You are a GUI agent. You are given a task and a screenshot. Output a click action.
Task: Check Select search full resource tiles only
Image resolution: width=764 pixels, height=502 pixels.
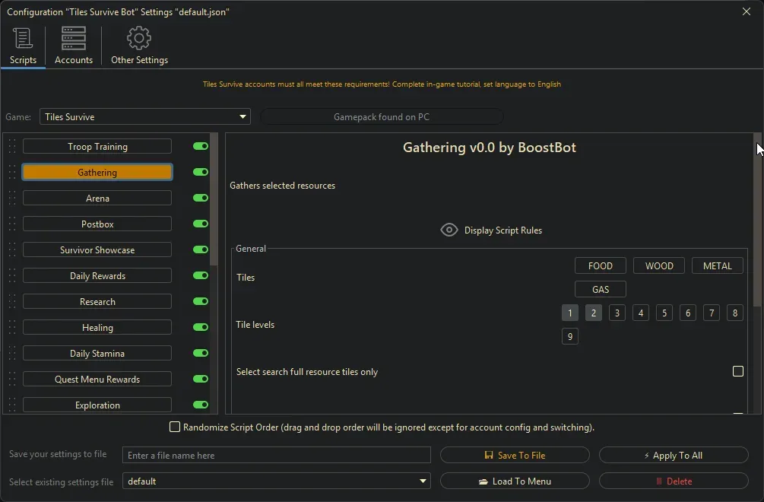737,372
